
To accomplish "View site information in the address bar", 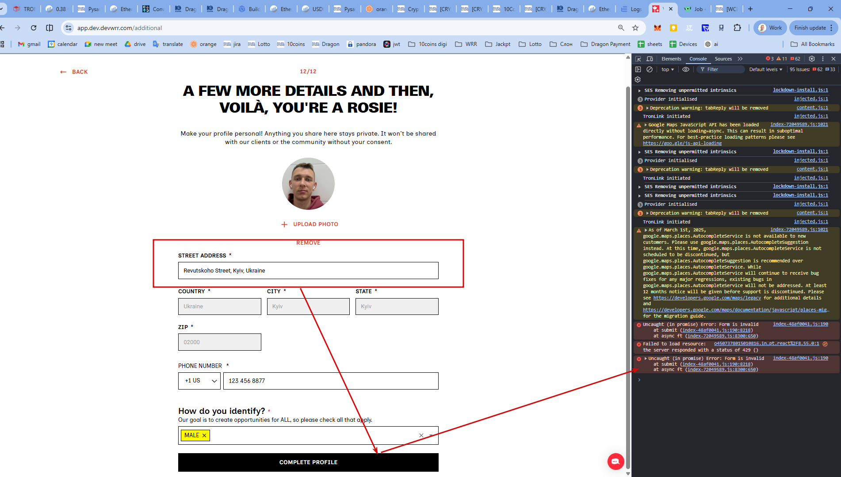I will pos(69,28).
